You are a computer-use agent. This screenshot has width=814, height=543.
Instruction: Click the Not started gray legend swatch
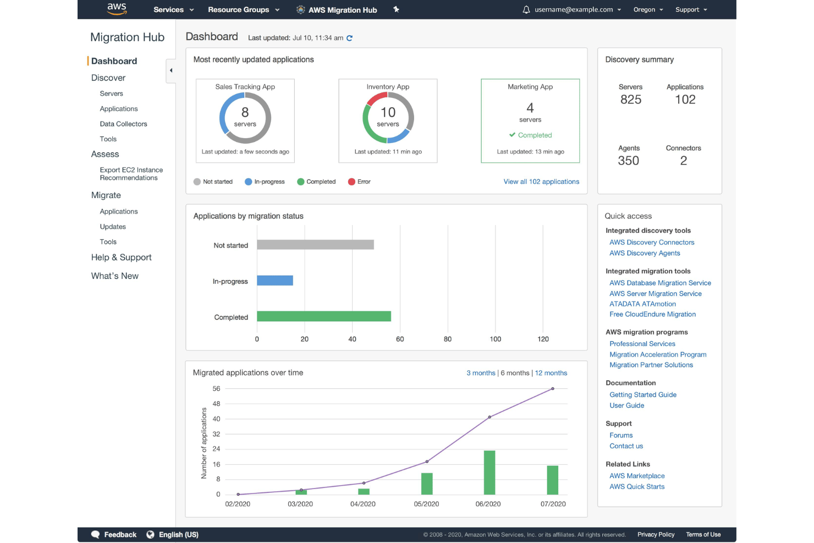tap(197, 182)
